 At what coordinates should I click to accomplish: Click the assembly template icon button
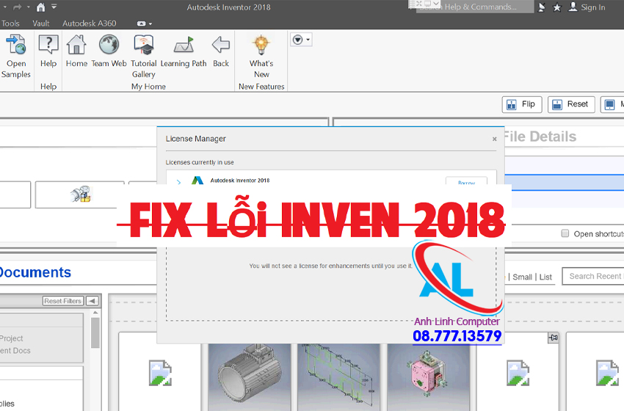pyautogui.click(x=80, y=194)
